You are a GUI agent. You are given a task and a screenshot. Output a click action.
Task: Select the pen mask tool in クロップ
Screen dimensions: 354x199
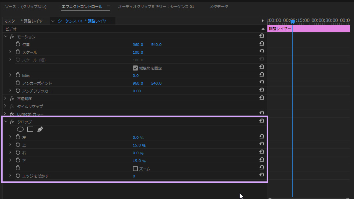click(x=40, y=129)
